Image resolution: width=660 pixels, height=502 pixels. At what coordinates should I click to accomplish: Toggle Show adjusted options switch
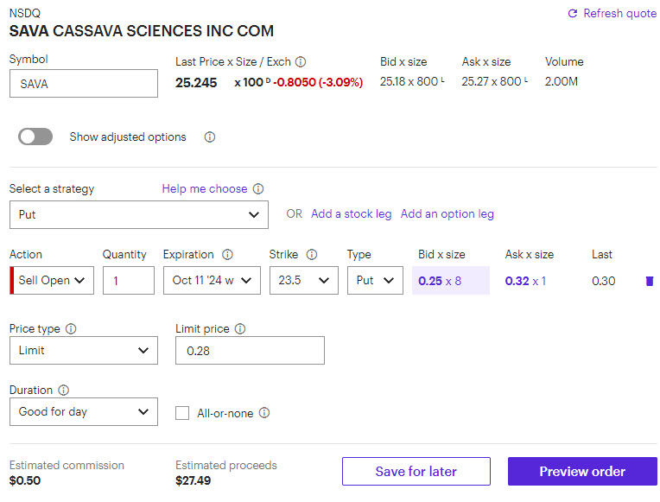coord(35,137)
